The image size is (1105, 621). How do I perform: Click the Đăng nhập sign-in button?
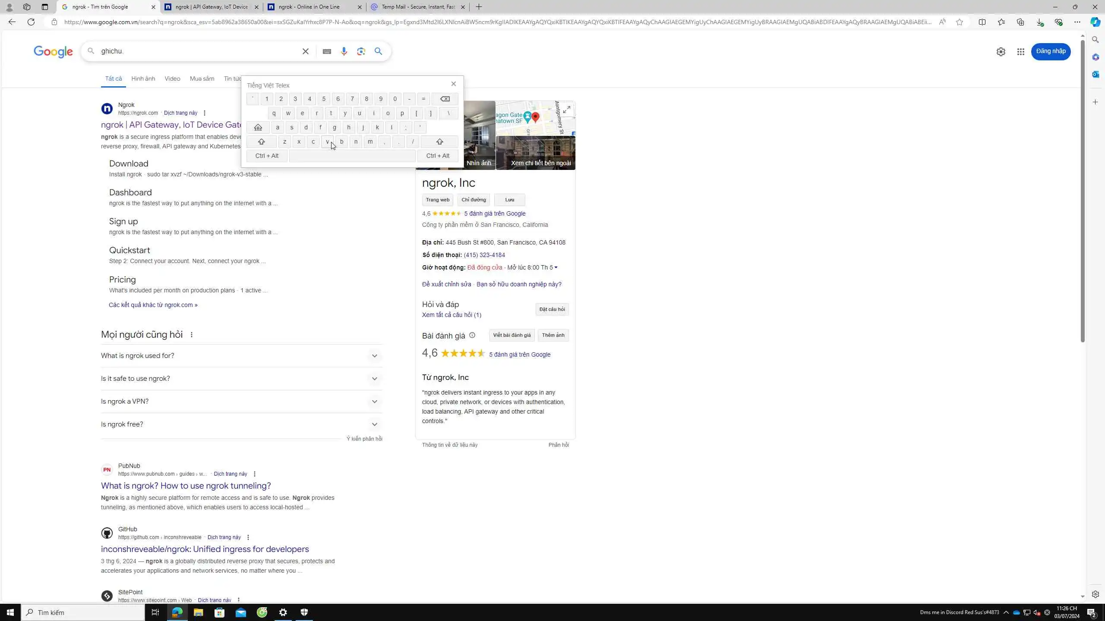coord(1050,51)
